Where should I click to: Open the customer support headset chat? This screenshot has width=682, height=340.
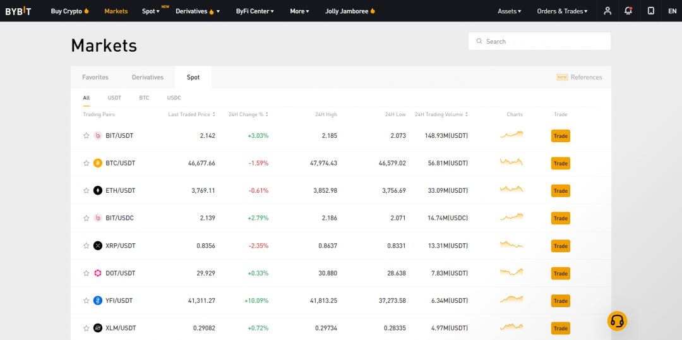[617, 321]
